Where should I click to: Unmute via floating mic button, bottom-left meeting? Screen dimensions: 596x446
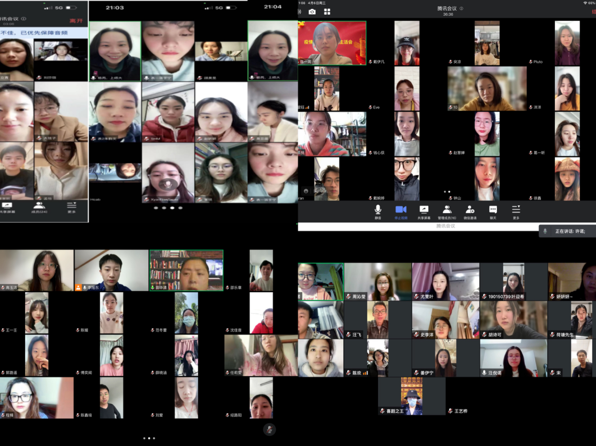269,429
